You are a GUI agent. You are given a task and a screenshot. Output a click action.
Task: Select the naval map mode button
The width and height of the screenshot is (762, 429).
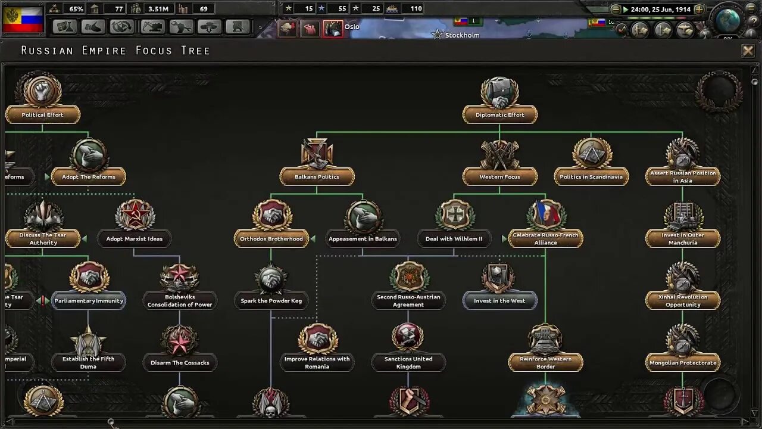pos(662,29)
